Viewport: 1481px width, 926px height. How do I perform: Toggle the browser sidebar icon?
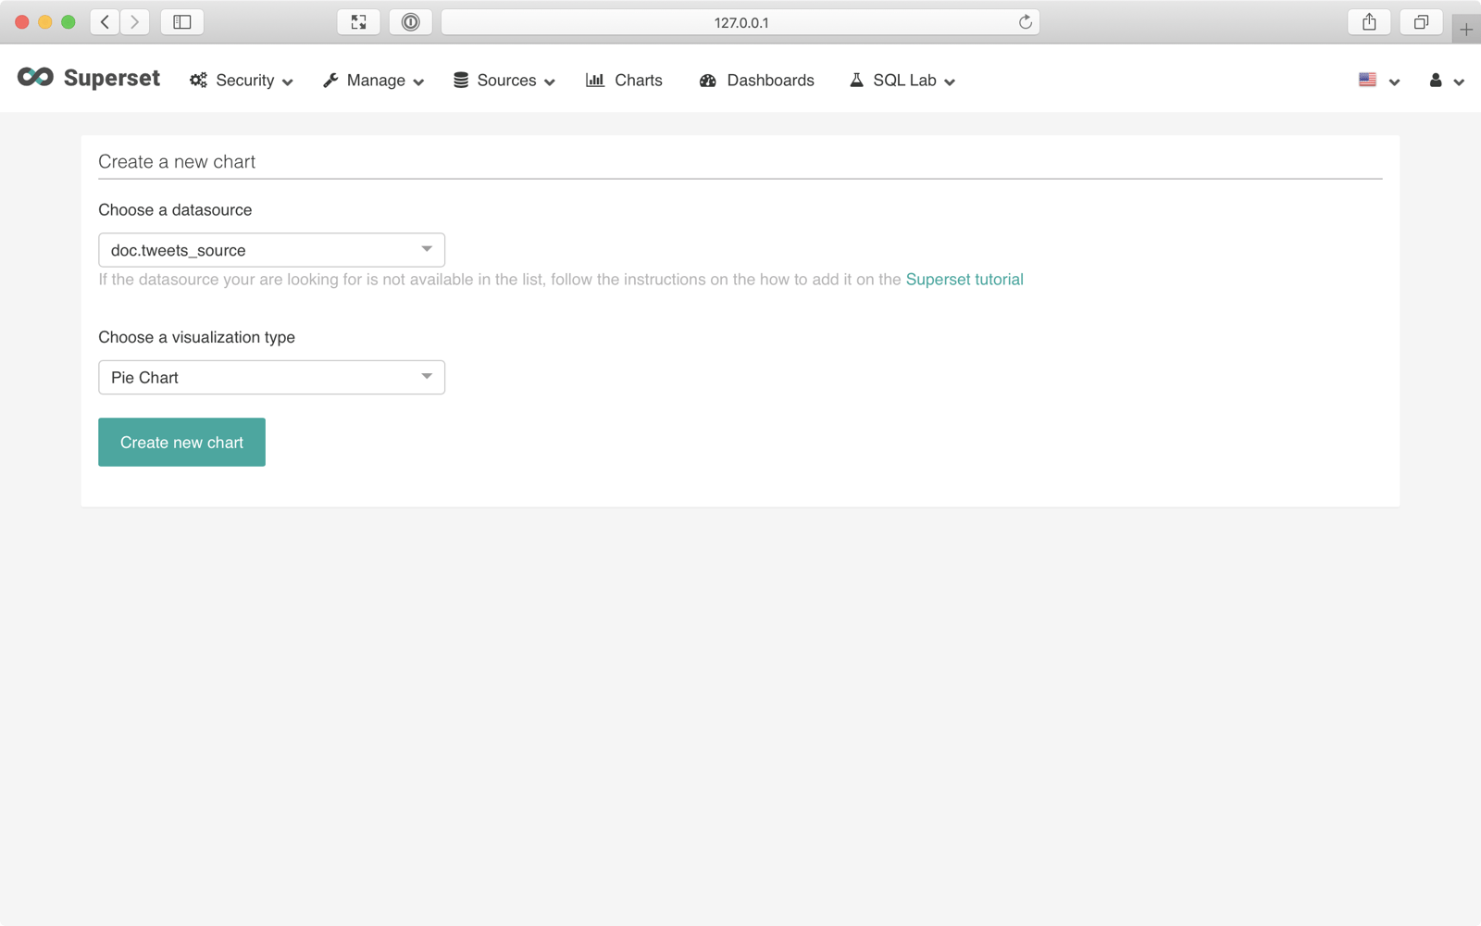(x=182, y=22)
